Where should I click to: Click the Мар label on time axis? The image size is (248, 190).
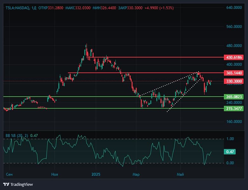tap(136, 174)
